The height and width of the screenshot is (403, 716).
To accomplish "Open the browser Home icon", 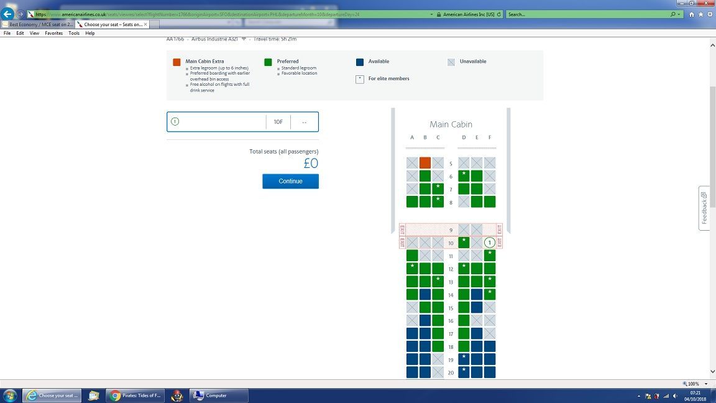I will click(692, 14).
